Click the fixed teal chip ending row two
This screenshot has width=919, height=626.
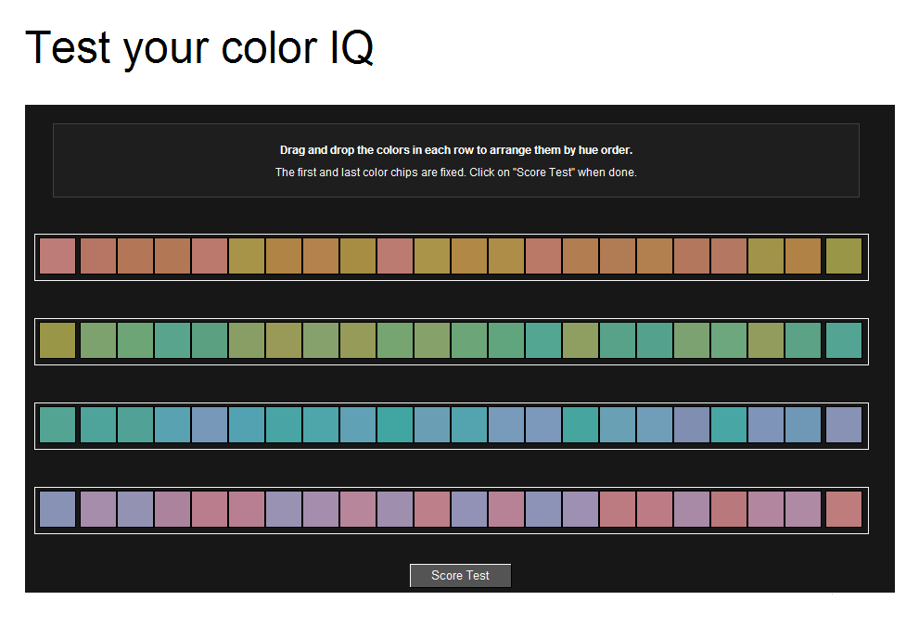(x=844, y=340)
